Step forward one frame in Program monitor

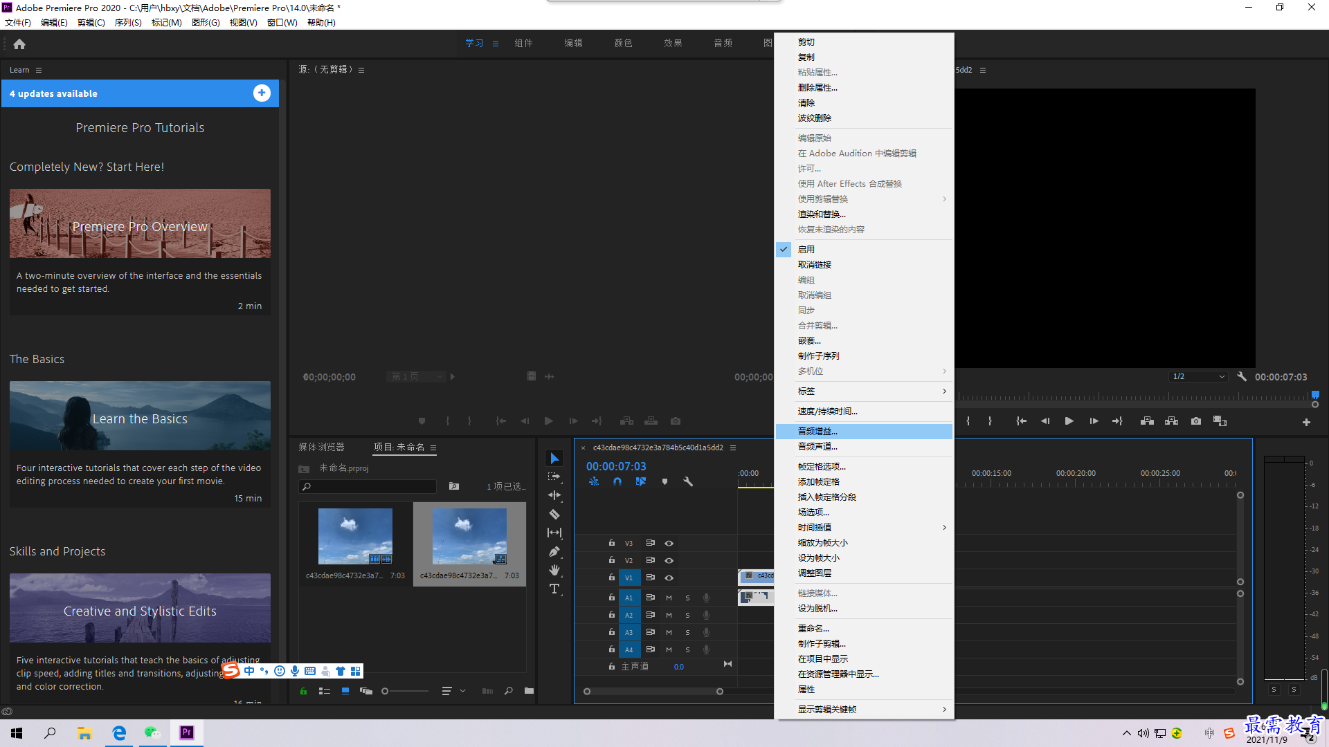tap(1094, 421)
